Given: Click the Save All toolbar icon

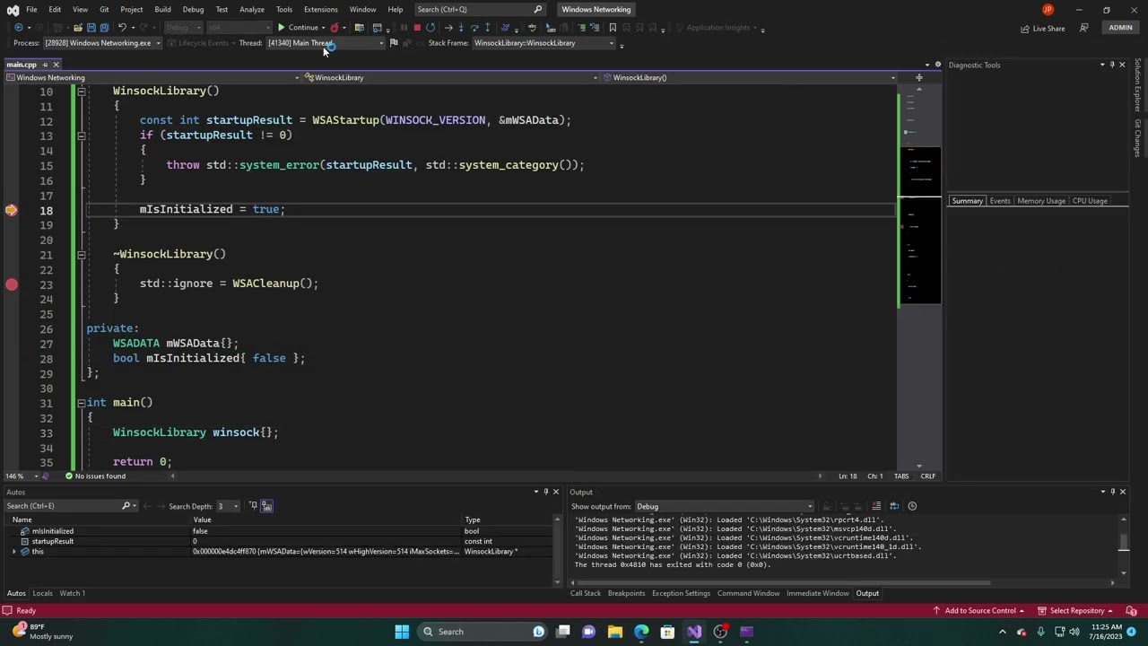Looking at the screenshot, I should coord(104,28).
